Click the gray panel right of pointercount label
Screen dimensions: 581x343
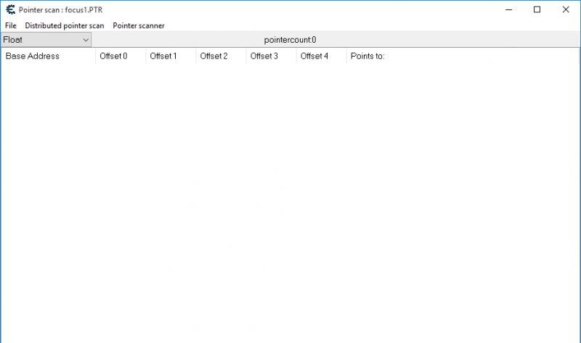pyautogui.click(x=450, y=40)
